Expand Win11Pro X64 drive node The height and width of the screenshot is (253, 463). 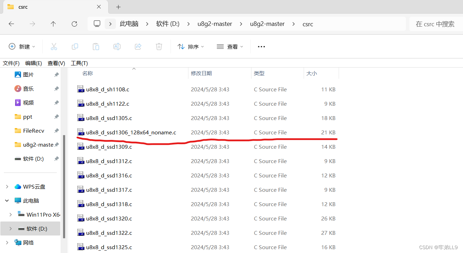11,215
